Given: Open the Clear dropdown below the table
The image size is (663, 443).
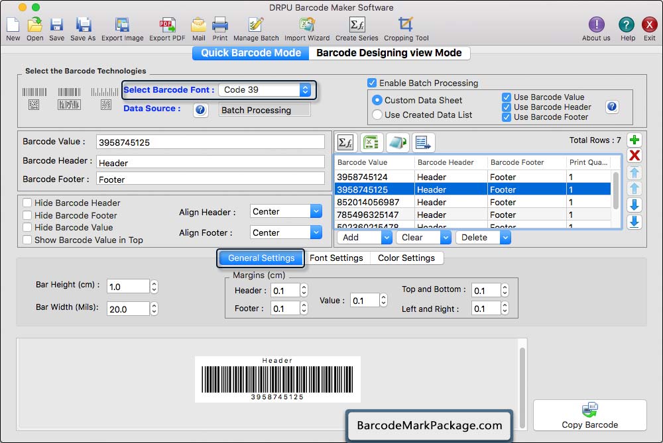Looking at the screenshot, I should 423,238.
